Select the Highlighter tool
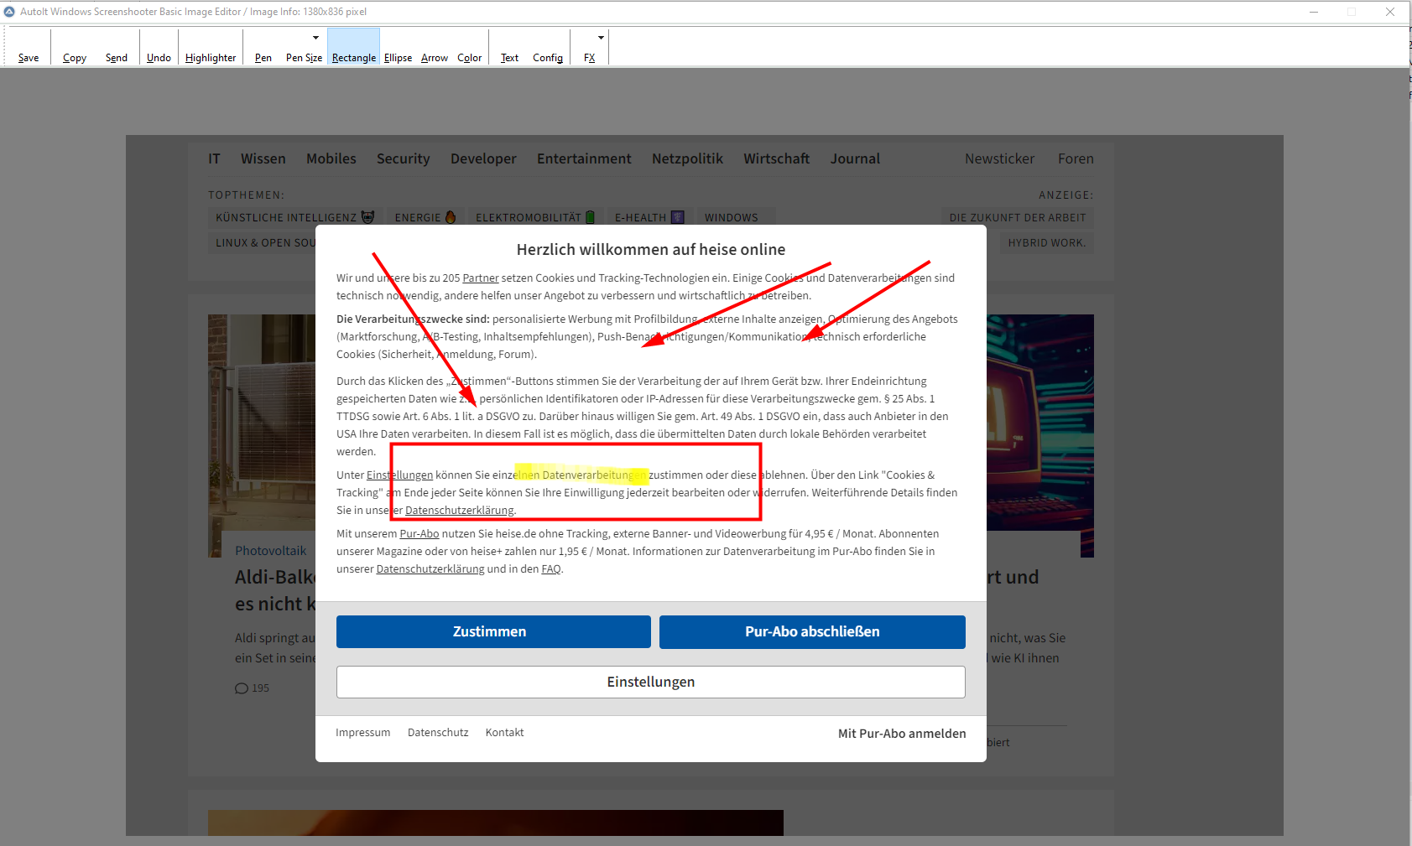The width and height of the screenshot is (1412, 846). pos(211,57)
